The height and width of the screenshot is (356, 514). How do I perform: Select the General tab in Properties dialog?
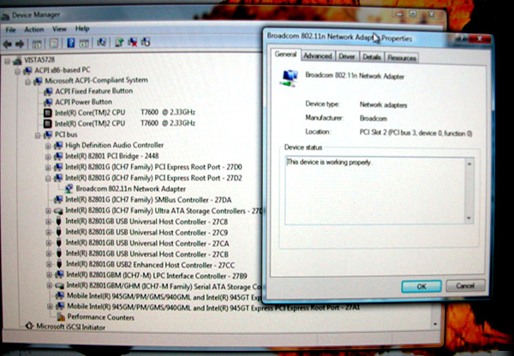click(285, 55)
